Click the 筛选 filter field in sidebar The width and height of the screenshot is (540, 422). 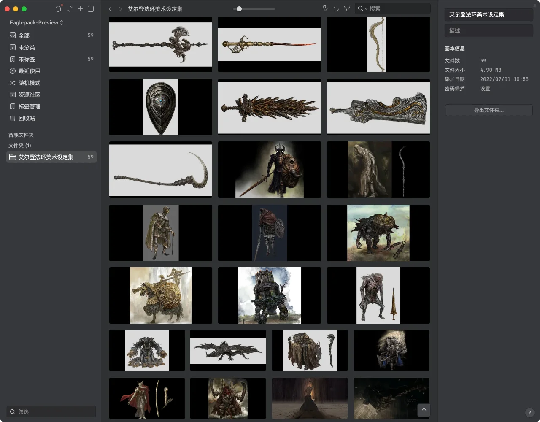click(x=51, y=411)
